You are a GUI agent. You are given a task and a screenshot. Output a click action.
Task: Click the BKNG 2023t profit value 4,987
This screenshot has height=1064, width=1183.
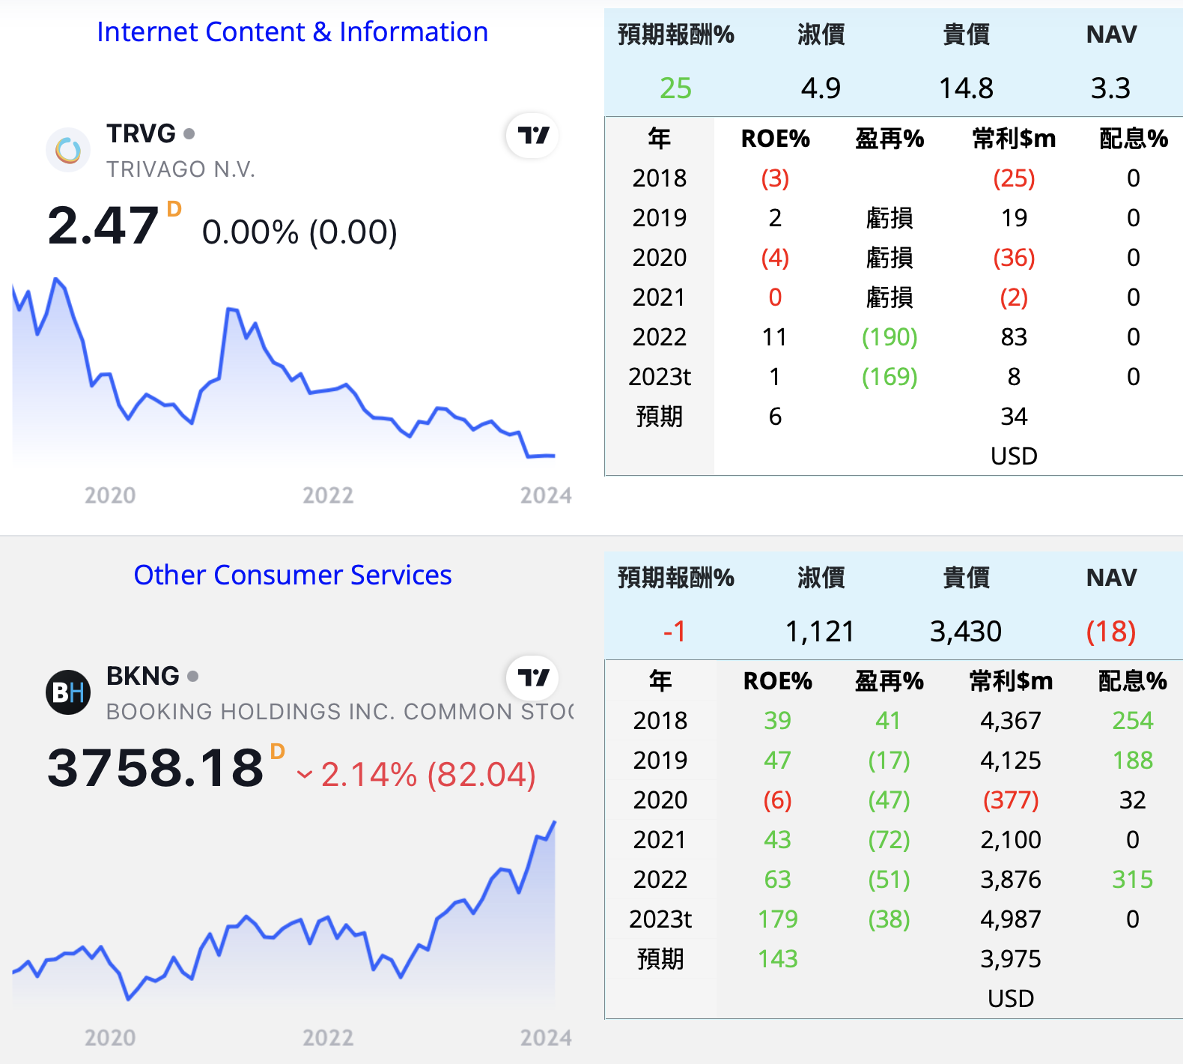tap(1011, 919)
